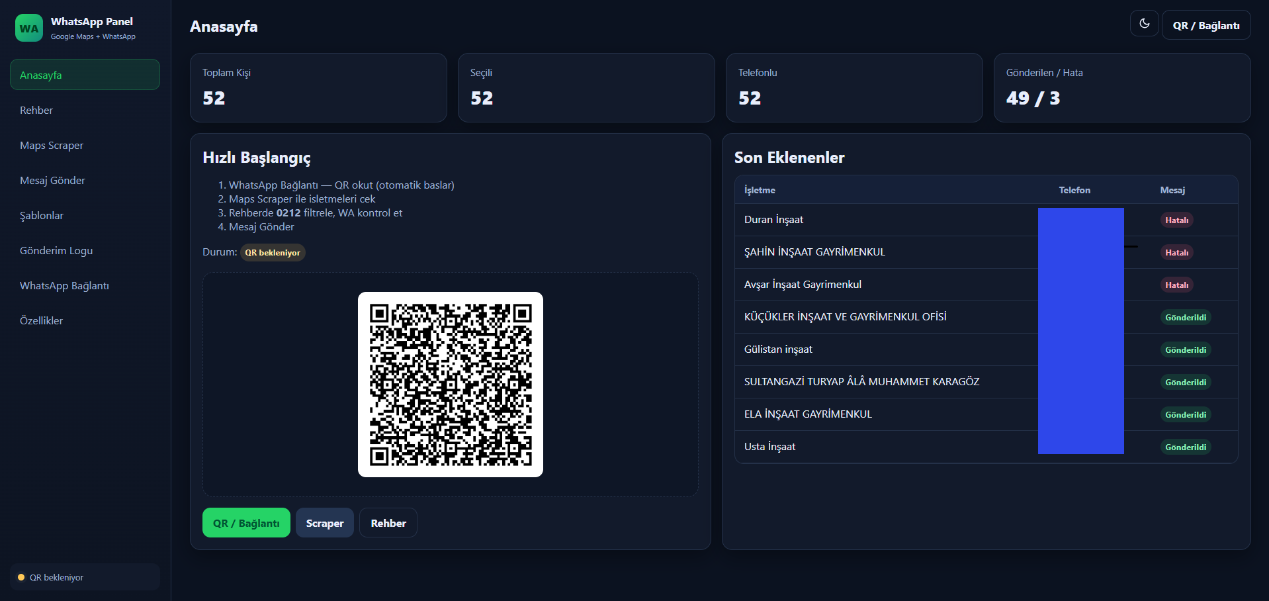The image size is (1269, 601).
Task: Toggle dark mode with the moon icon
Action: click(1144, 24)
